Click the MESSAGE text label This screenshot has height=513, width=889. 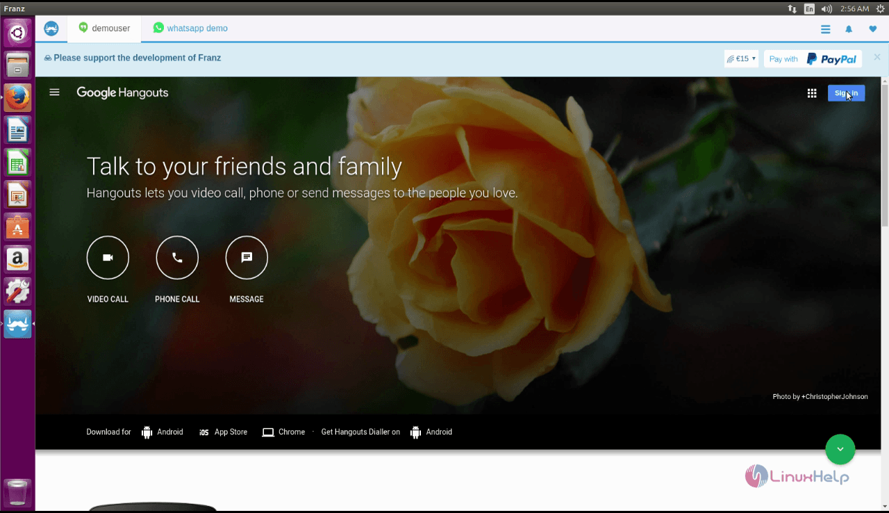(x=247, y=300)
